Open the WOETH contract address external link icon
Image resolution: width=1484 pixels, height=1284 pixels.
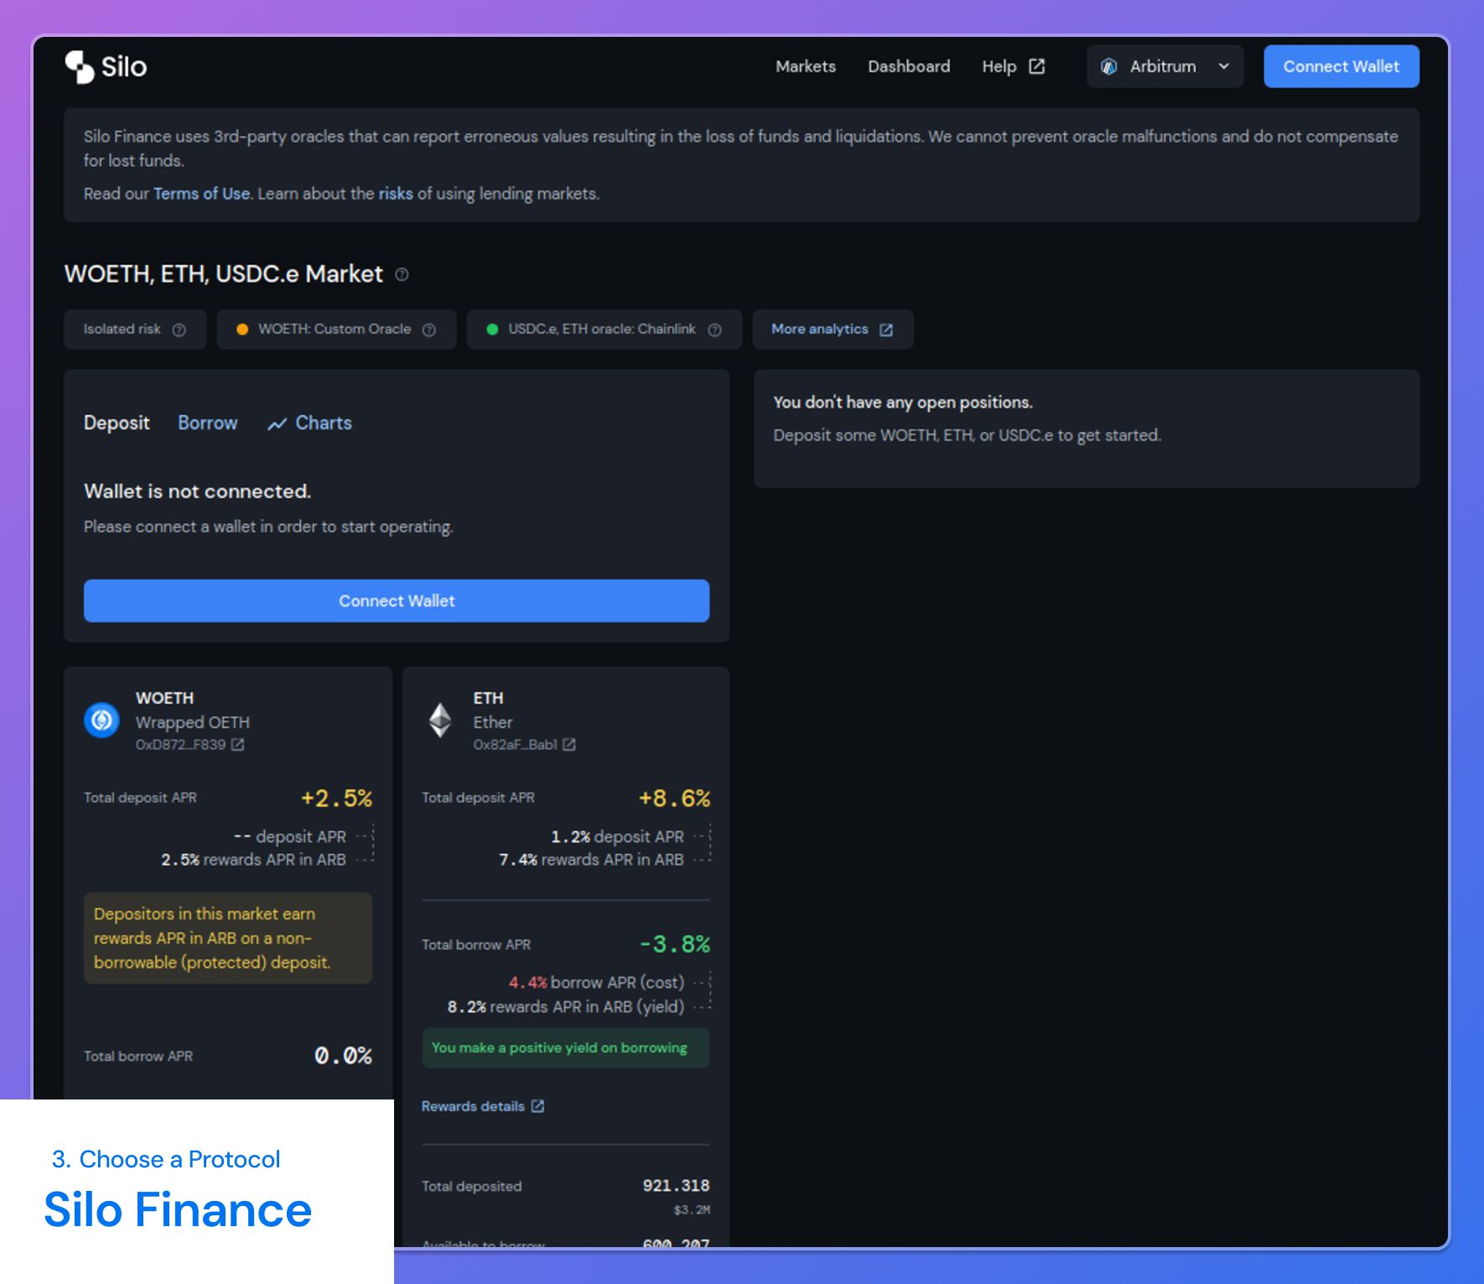pos(238,745)
